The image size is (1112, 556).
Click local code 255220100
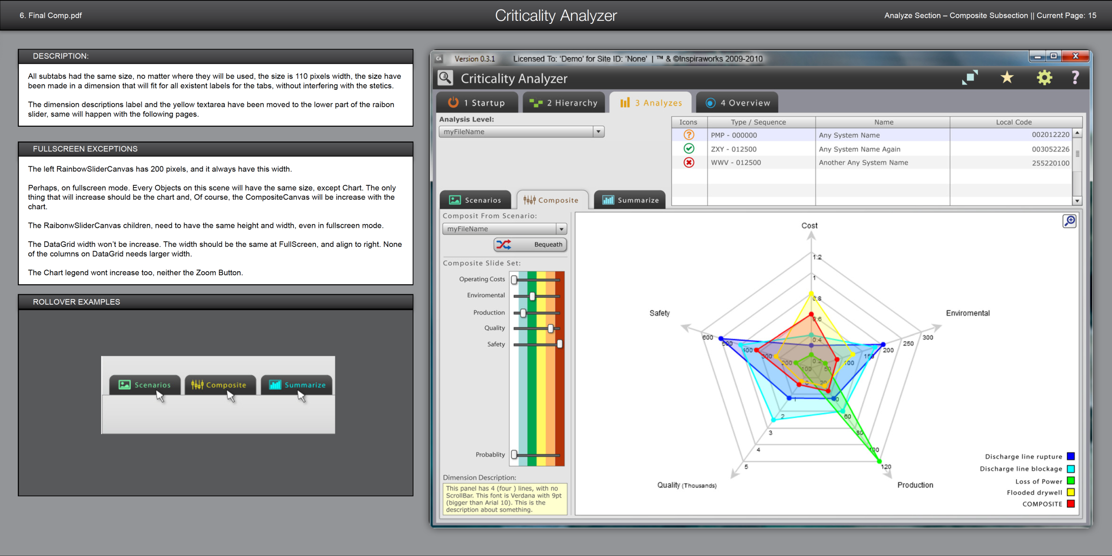pos(1050,163)
